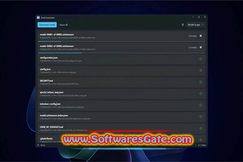Click the check icon for model.safetensors.index.json
The image size is (243, 162).
[201, 116]
